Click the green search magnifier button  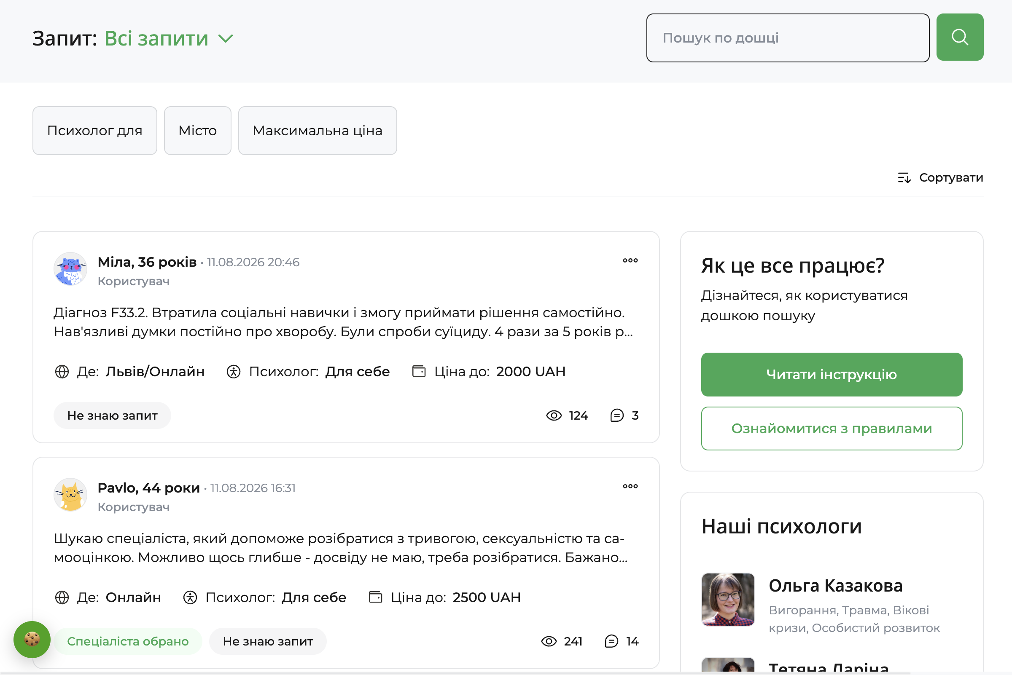click(x=959, y=37)
